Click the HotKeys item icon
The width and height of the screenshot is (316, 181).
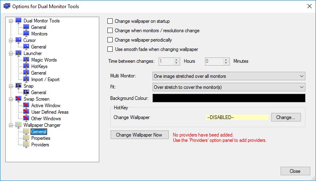pyautogui.click(x=26, y=66)
